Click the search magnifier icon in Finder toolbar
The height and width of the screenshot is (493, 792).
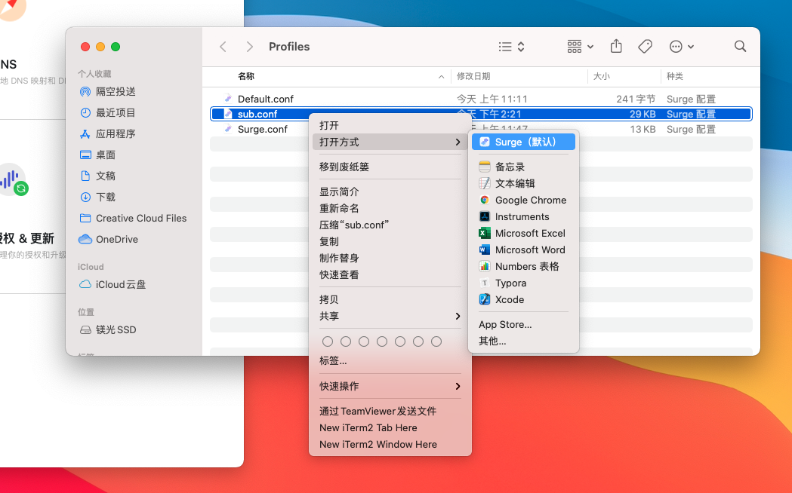click(740, 47)
